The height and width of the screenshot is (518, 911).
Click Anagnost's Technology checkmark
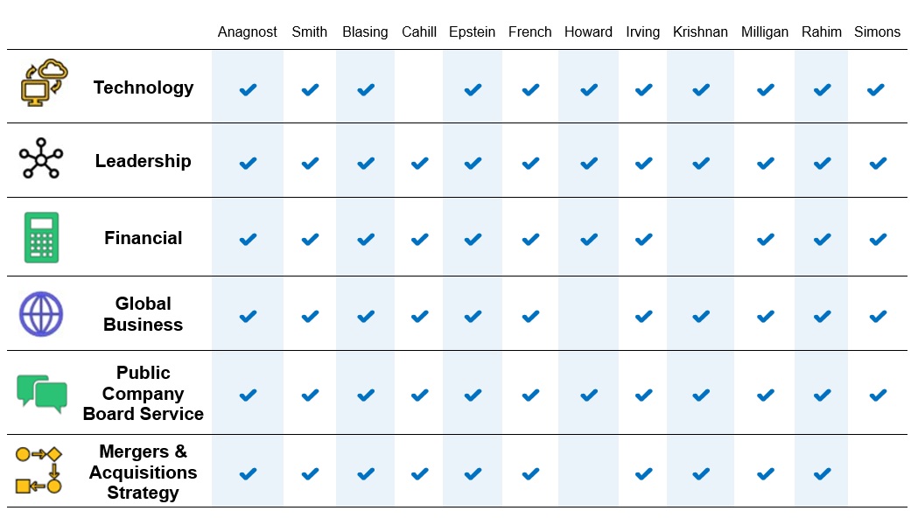[x=248, y=89]
